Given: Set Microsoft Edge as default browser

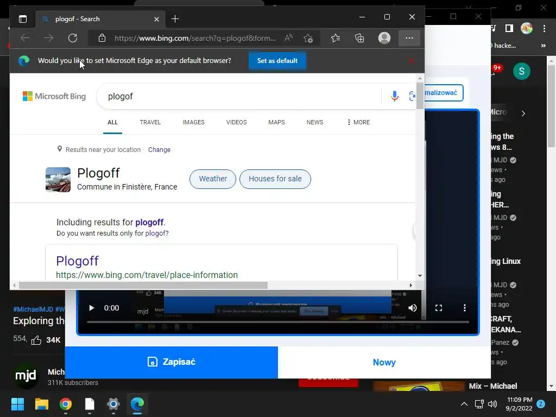Looking at the screenshot, I should click(x=277, y=61).
